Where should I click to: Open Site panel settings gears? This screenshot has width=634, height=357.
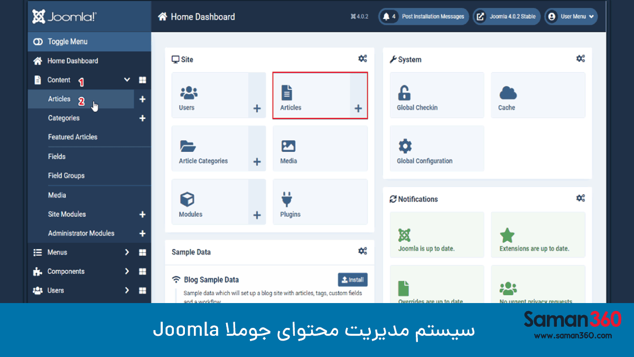coord(362,59)
